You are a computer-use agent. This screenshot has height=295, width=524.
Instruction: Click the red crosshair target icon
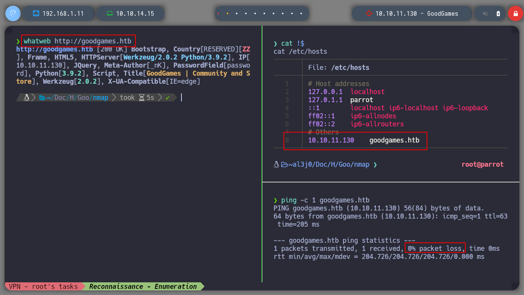pyautogui.click(x=369, y=13)
